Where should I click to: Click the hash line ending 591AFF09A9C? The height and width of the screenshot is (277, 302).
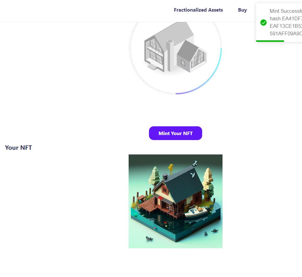(x=286, y=33)
